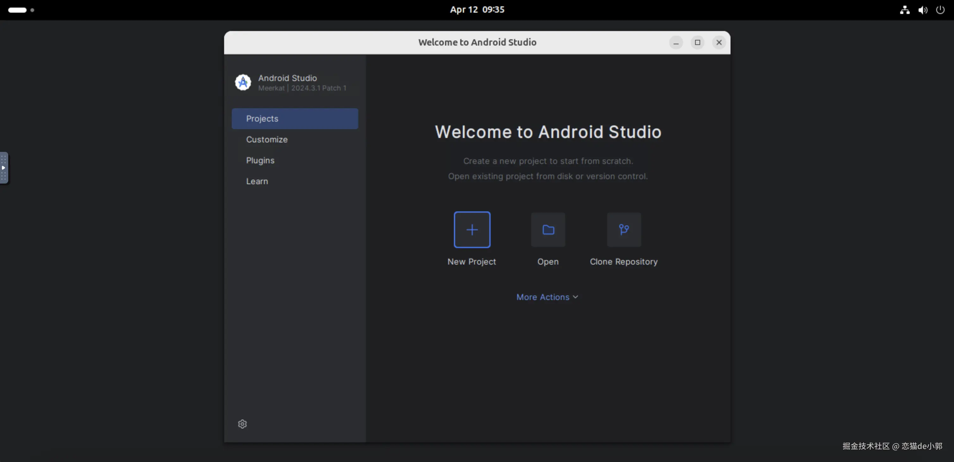This screenshot has height=462, width=954.
Task: Maximize the Welcome to Android Studio window
Action: [x=697, y=43]
